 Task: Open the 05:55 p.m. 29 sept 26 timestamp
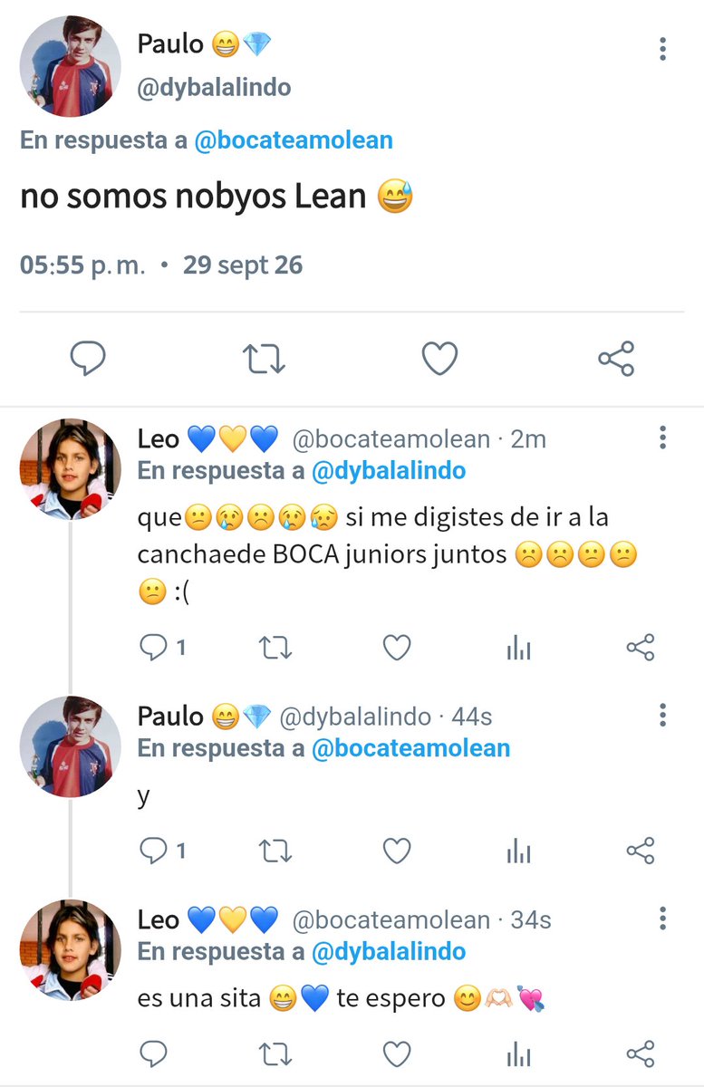point(161,265)
